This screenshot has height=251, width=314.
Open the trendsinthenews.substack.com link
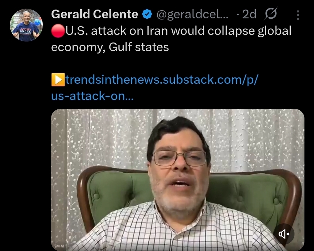tap(162, 80)
